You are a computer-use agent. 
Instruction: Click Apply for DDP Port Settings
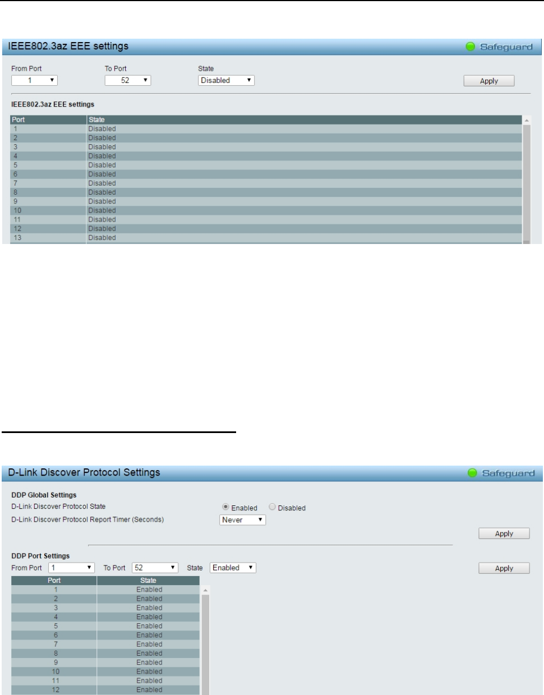(x=504, y=568)
